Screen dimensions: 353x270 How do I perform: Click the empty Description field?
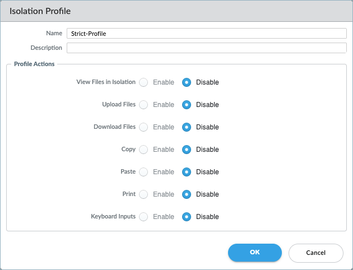206,48
